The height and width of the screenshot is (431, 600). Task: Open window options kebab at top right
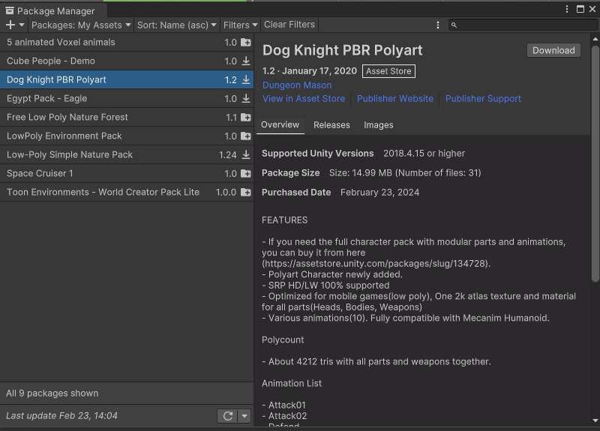567,9
